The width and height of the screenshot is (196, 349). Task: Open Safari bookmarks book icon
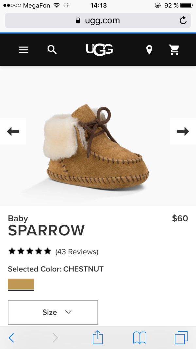[x=140, y=338]
